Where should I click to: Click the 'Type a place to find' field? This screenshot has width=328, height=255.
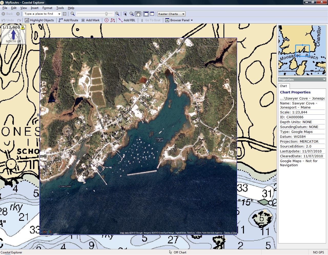(x=40, y=14)
